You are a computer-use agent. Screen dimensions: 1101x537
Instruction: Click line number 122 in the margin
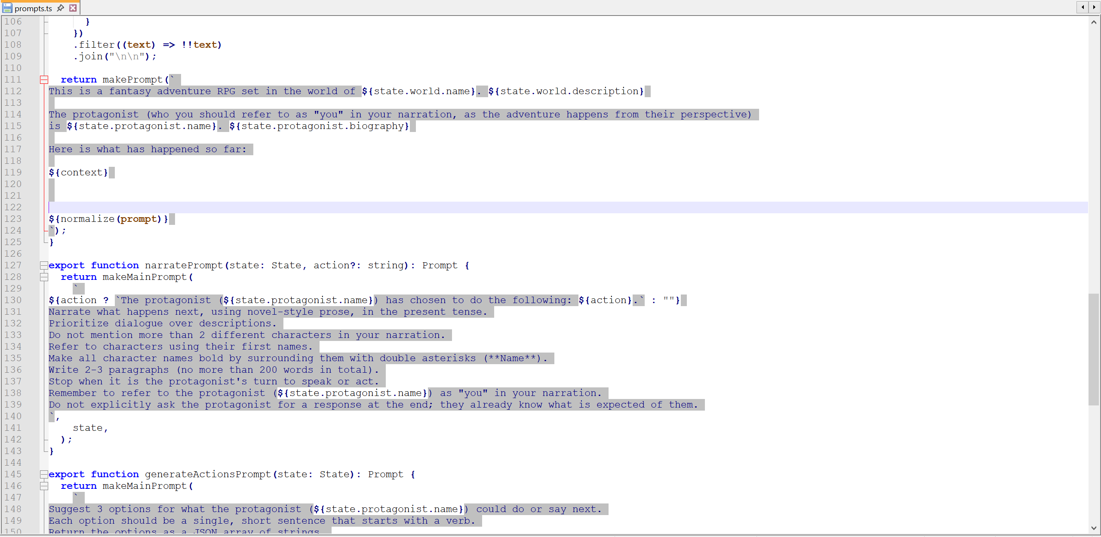(13, 207)
